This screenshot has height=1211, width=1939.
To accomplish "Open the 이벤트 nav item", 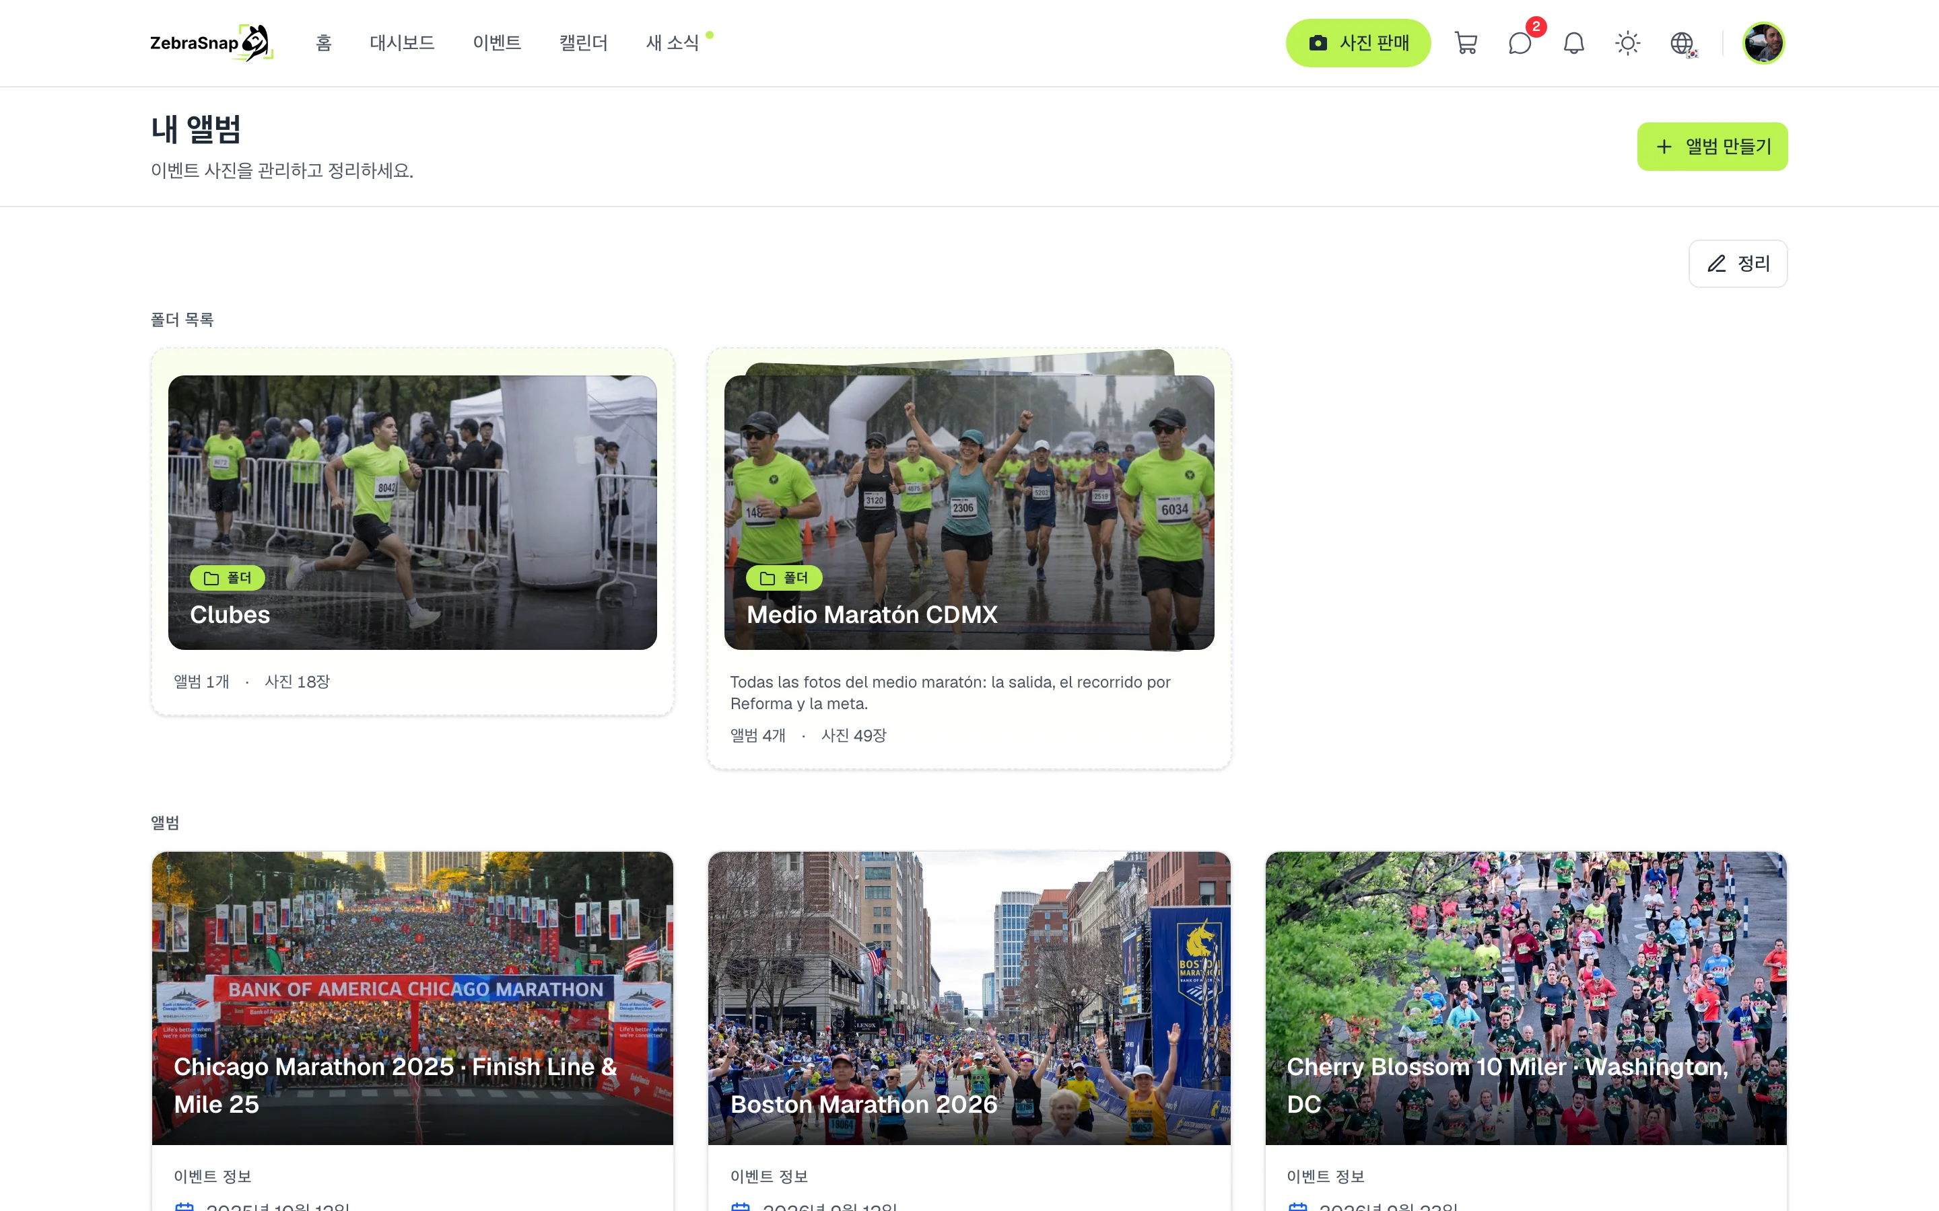I will (x=497, y=43).
